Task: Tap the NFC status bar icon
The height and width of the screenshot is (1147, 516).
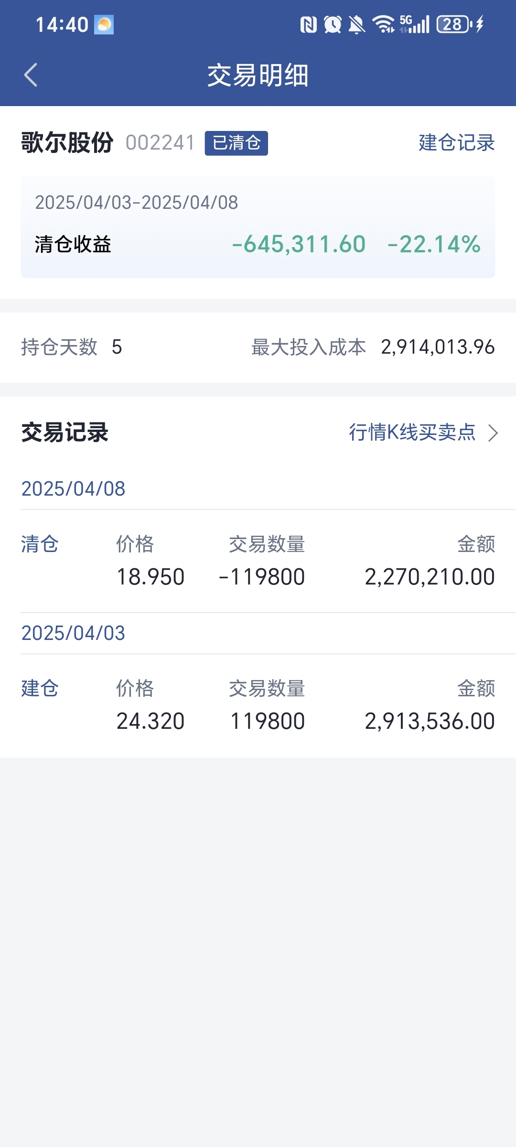Action: click(x=308, y=24)
